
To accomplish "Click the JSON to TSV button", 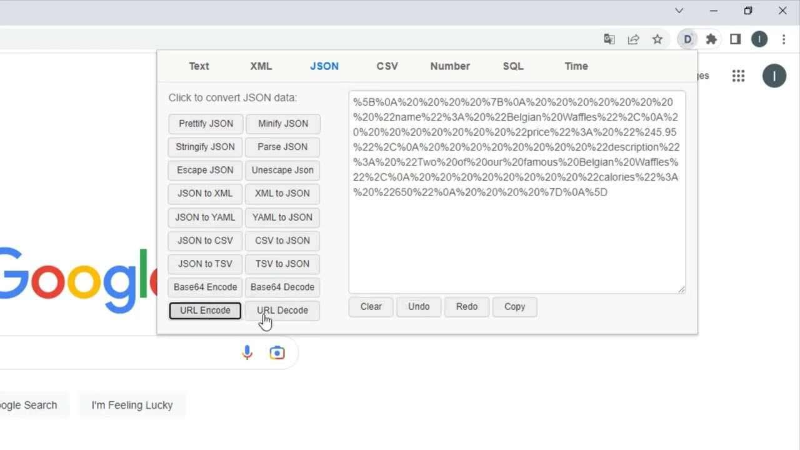I will pos(205,264).
